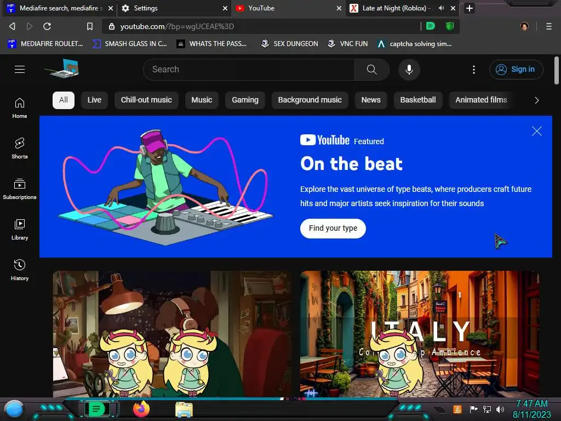This screenshot has height=421, width=561.
Task: Open YouTube settings three-dot menu
Action: [x=474, y=70]
